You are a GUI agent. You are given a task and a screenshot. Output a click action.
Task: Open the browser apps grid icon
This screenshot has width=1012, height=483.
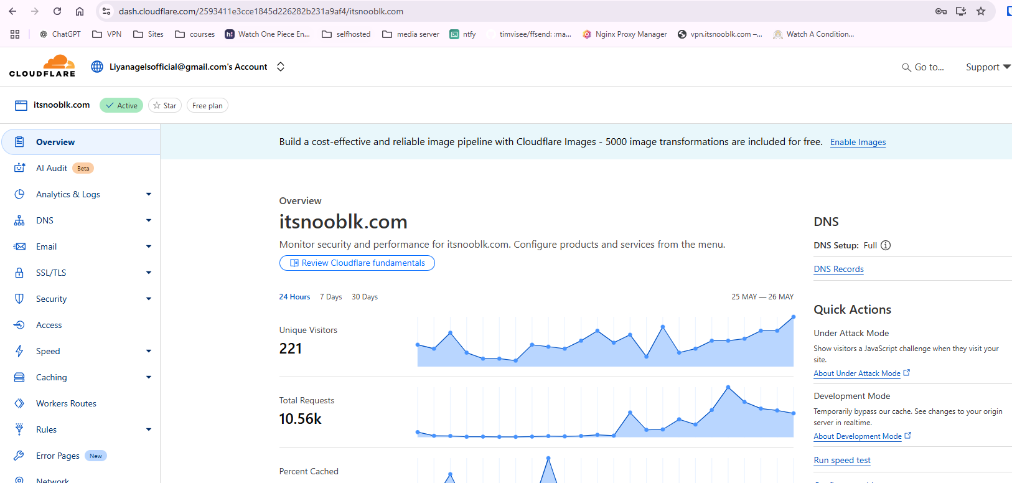coord(15,34)
